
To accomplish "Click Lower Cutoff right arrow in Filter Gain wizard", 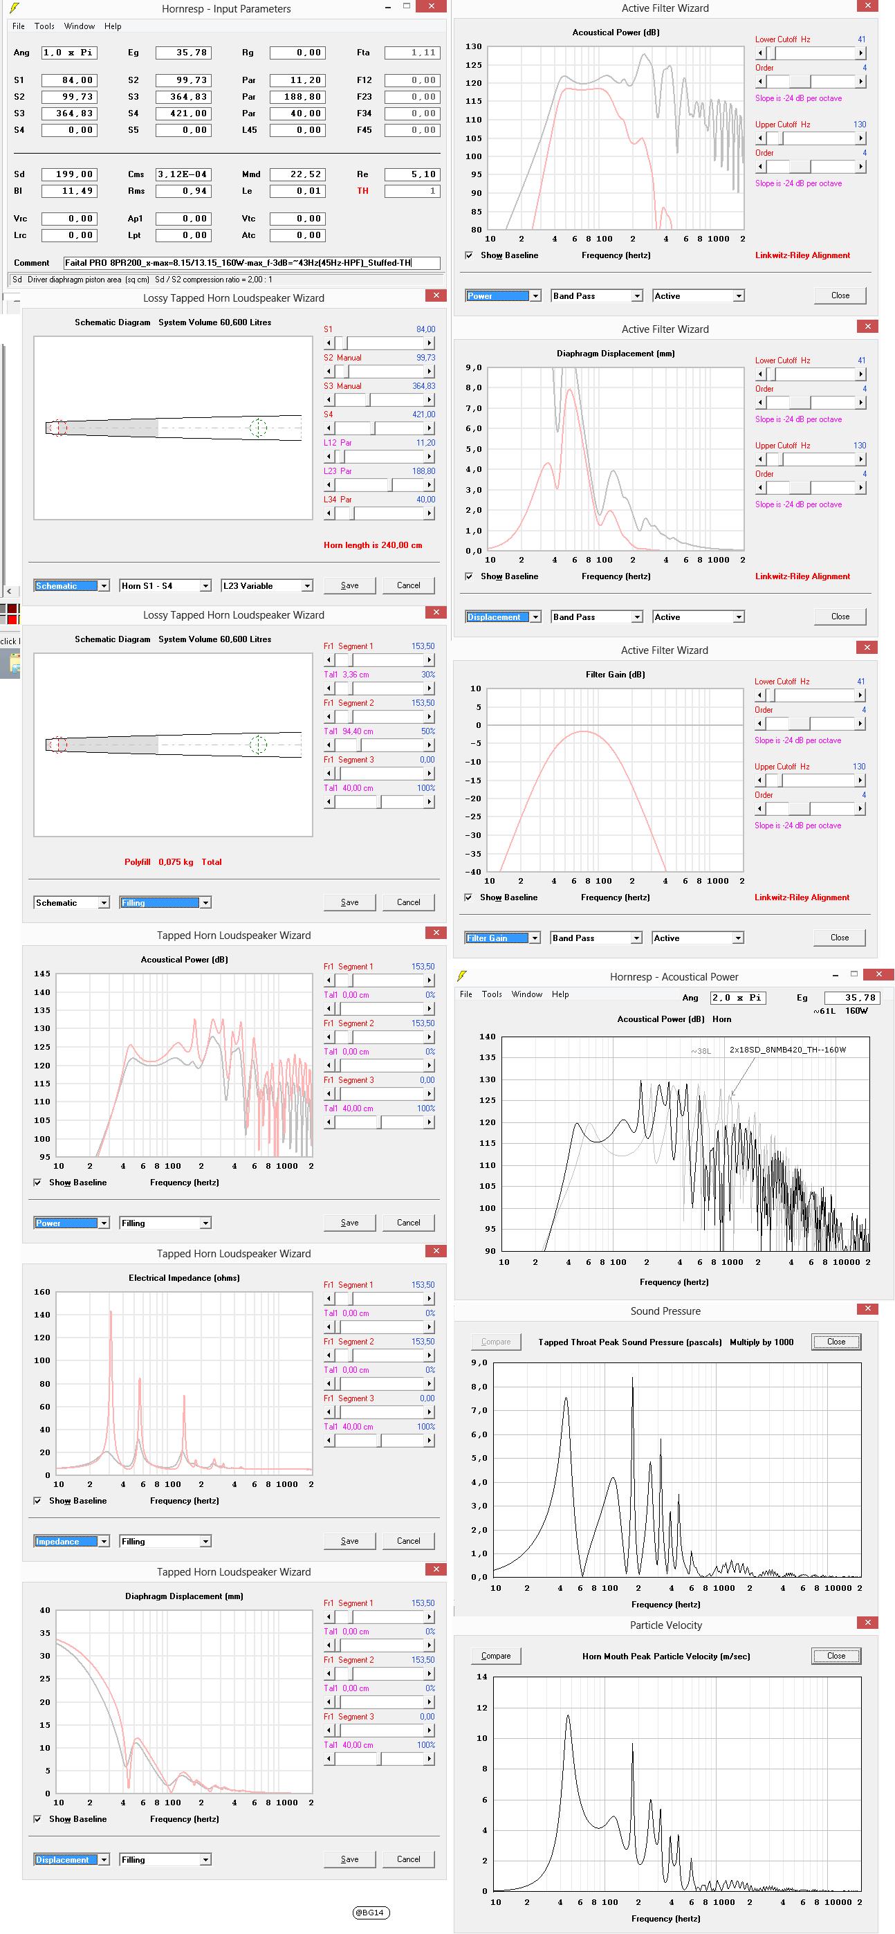I will pyautogui.click(x=860, y=695).
